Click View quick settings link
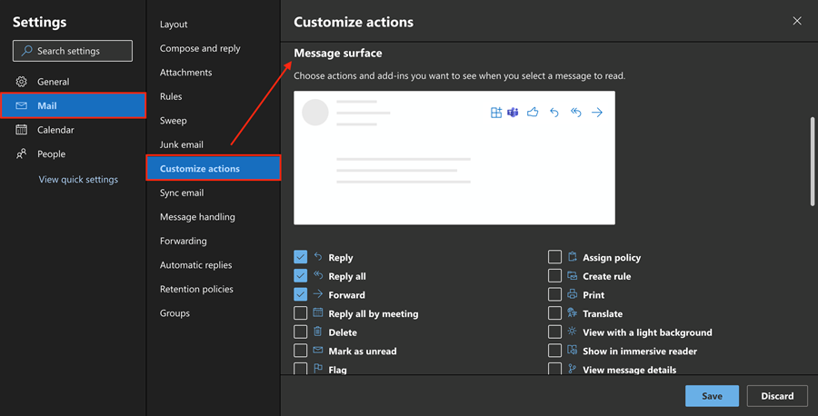This screenshot has width=818, height=416. 78,179
